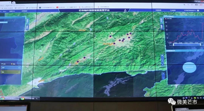Select the topmost map toolbar tool icon
Screen dimensions: 204x111
(162, 56)
